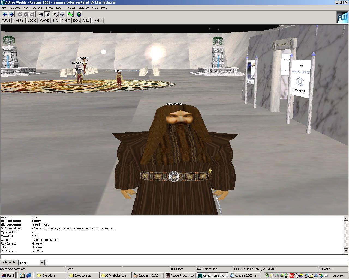Image resolution: width=349 pixels, height=279 pixels.
Task: Click the Active Worlds logo icon
Action: click(x=342, y=17)
